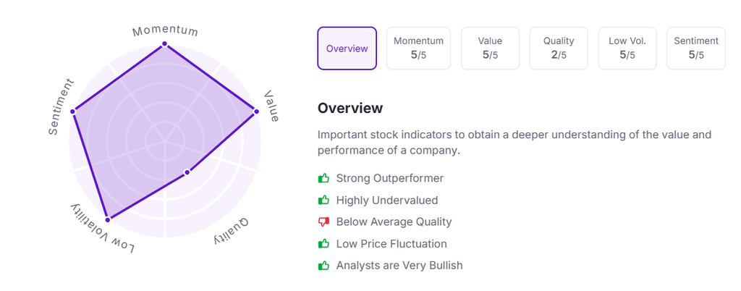This screenshot has height=291, width=741.
Task: Open the Quality 2/5 tab
Action: (559, 48)
